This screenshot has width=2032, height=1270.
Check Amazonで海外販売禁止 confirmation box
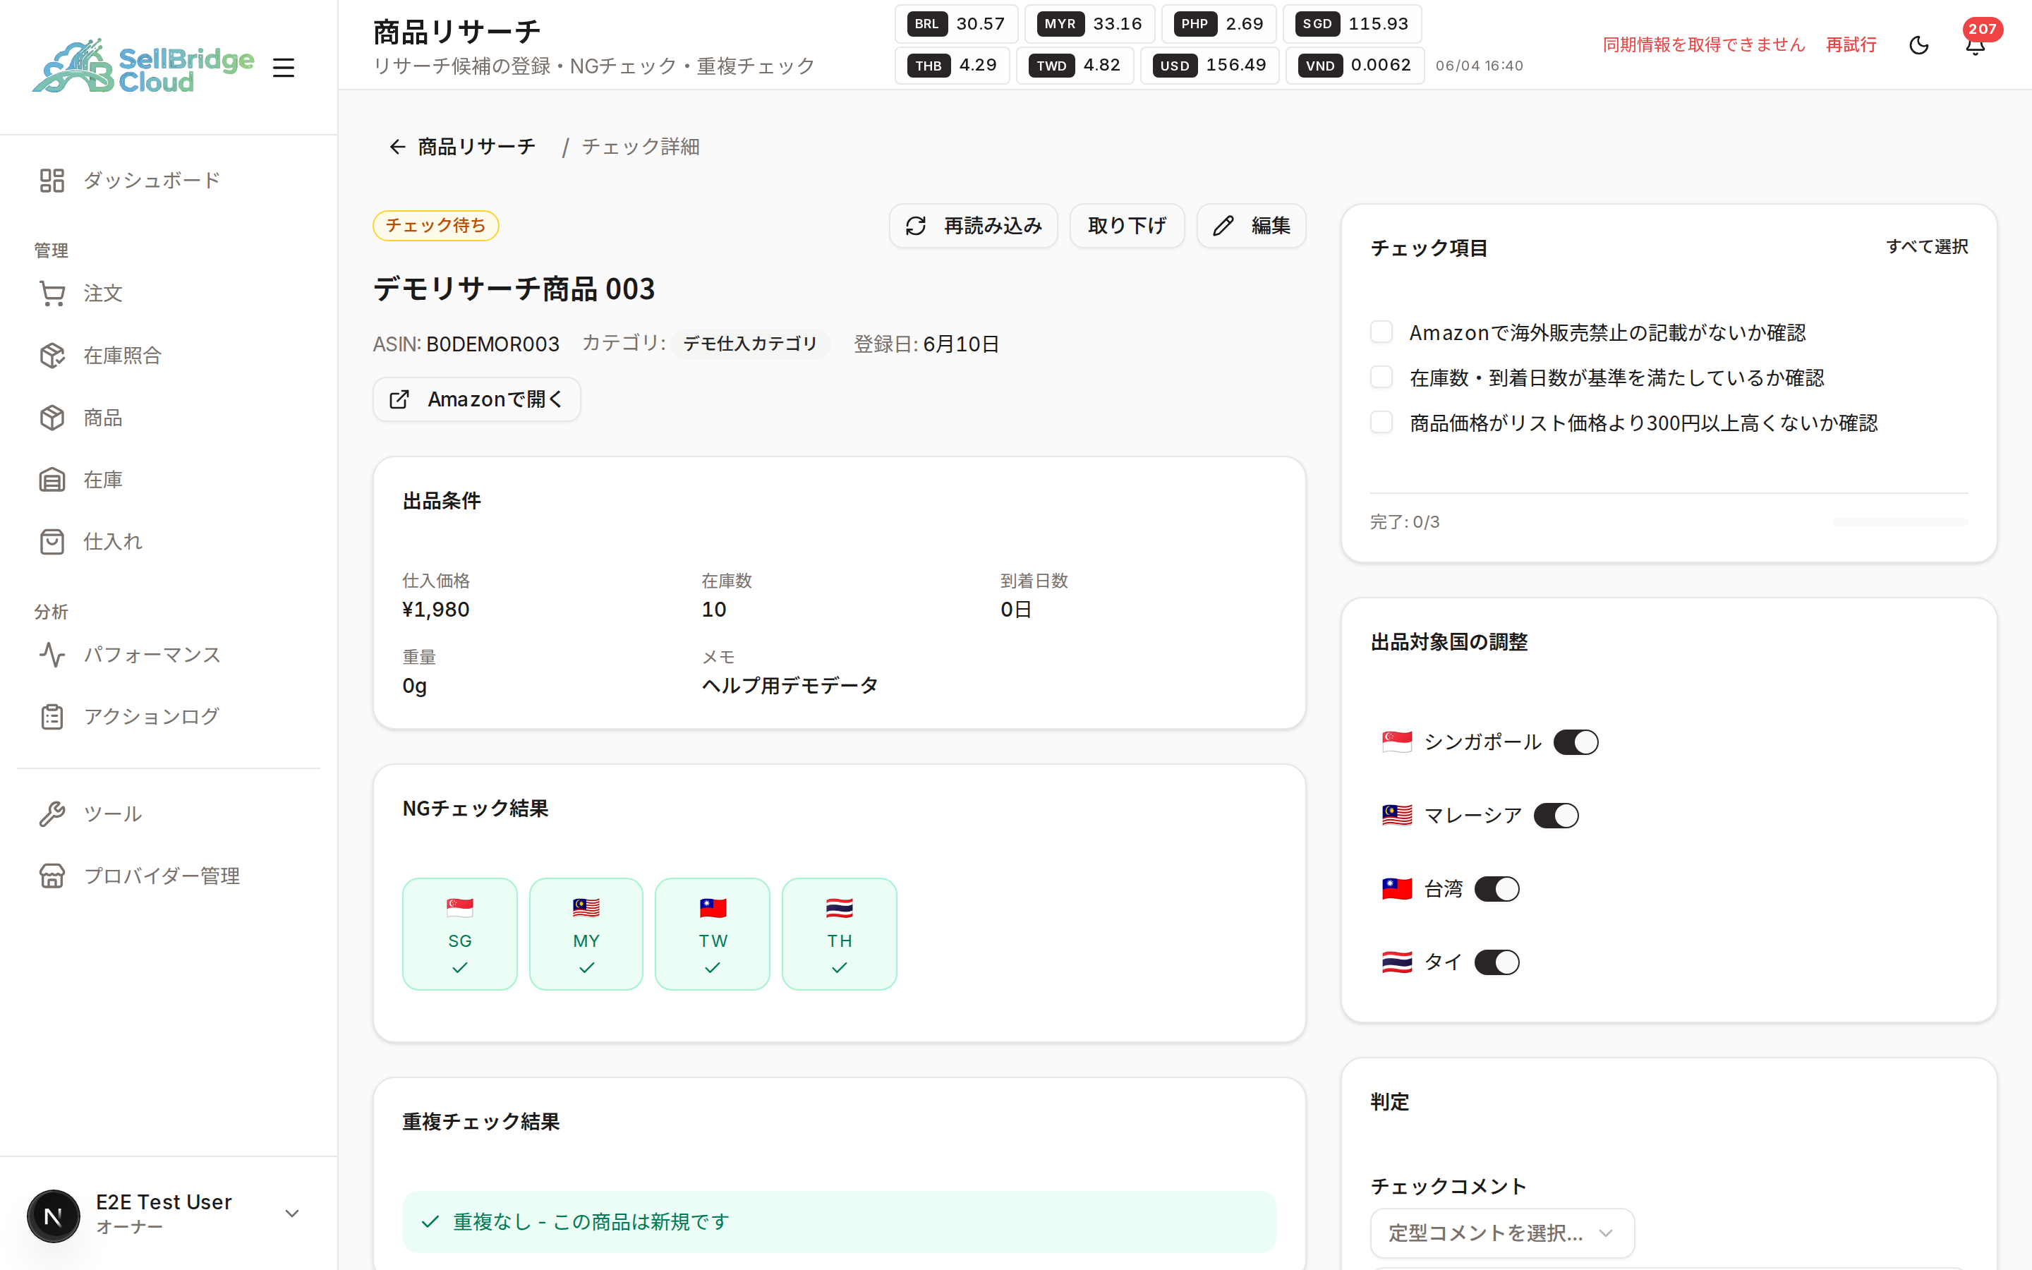pyautogui.click(x=1381, y=332)
